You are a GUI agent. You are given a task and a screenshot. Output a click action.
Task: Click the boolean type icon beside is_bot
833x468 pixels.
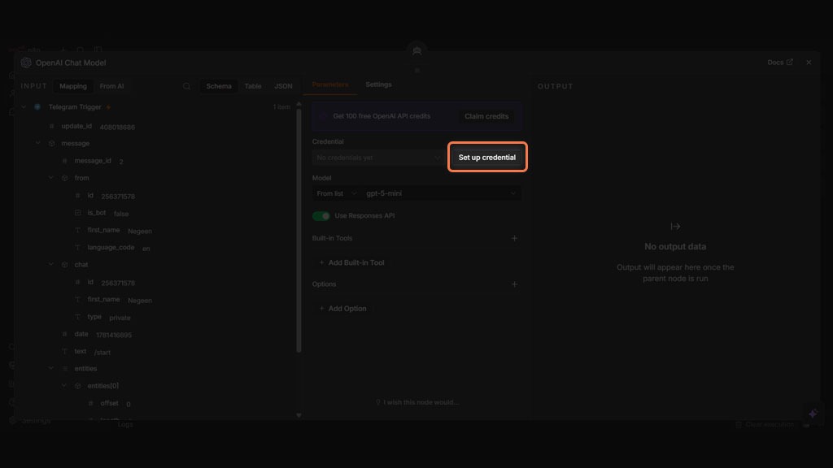77,213
